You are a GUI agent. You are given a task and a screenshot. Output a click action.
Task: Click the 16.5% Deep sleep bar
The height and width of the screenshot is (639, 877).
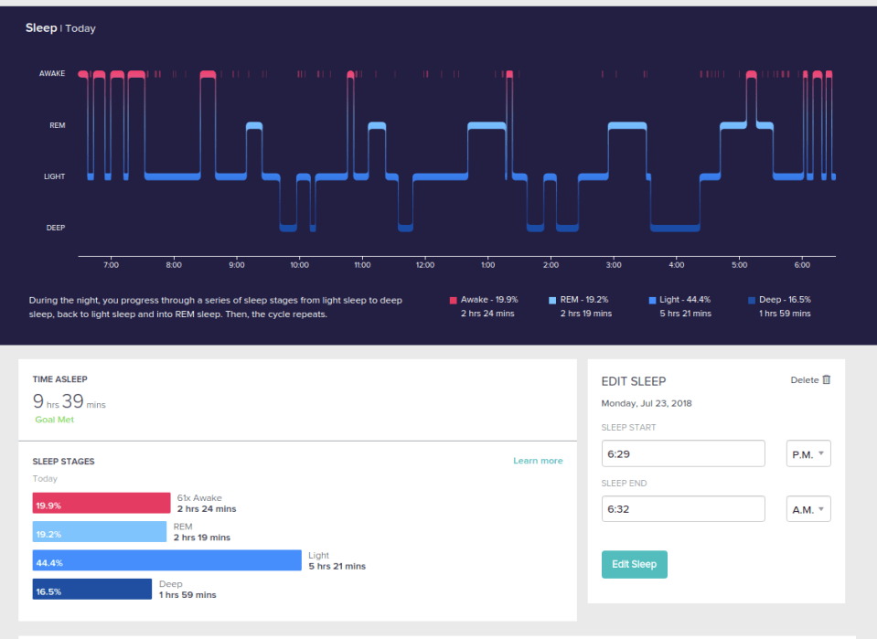(x=91, y=590)
